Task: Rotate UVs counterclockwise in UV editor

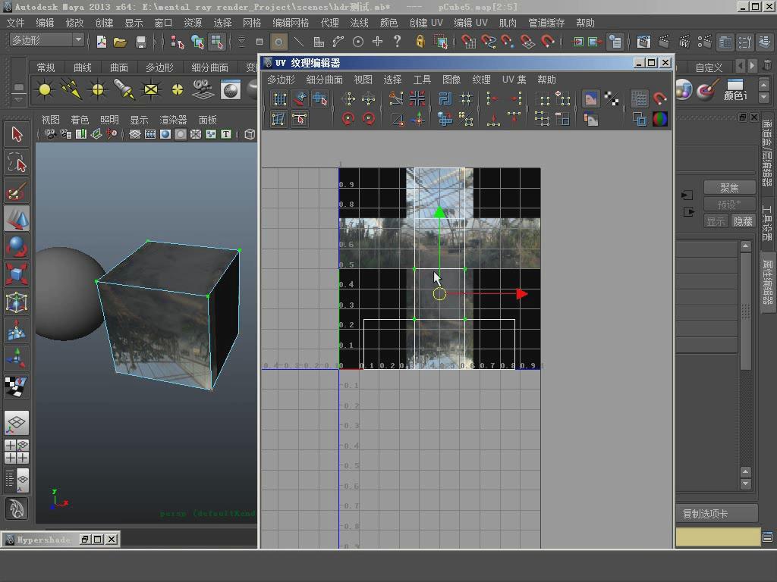Action: (x=348, y=119)
